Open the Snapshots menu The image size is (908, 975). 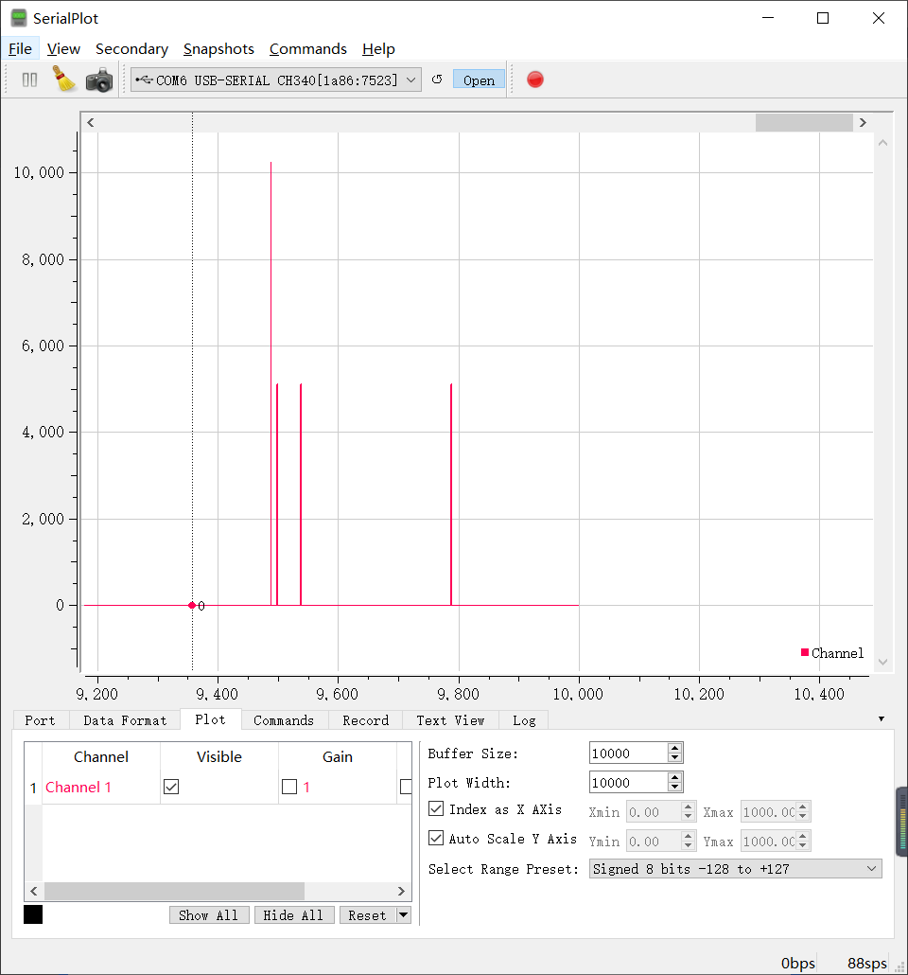218,48
